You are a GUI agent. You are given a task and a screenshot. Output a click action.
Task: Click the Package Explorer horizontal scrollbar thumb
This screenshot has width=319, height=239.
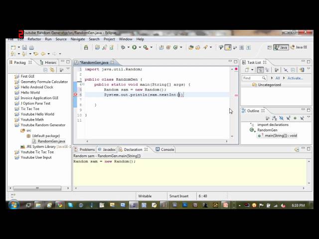coord(37,188)
